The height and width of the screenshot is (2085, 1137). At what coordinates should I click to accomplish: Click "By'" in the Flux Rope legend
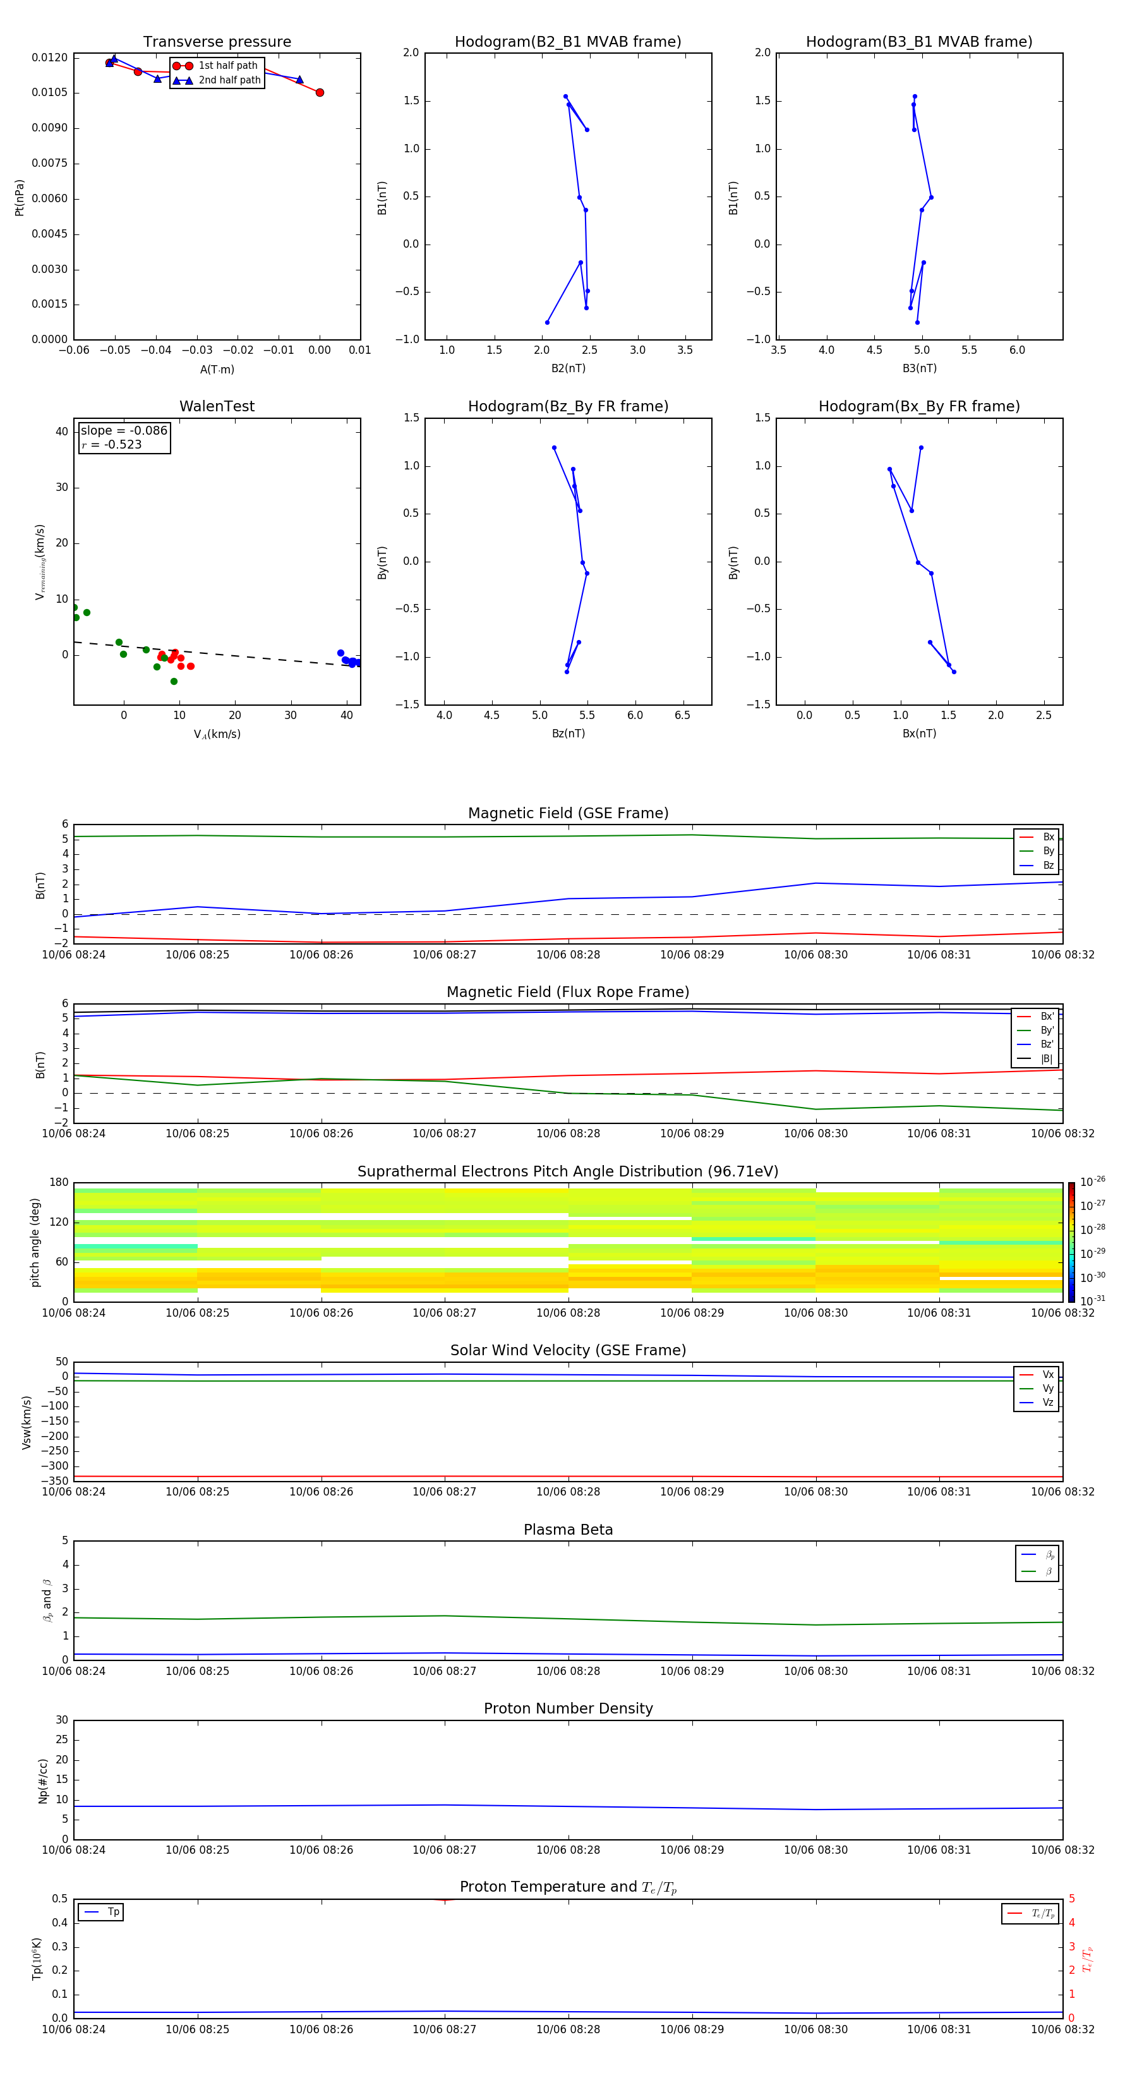tap(1036, 1030)
